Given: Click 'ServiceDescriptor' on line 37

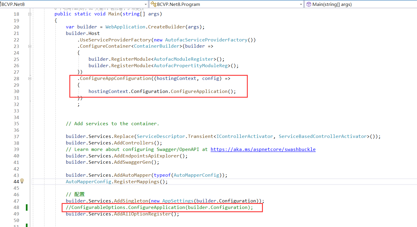Looking at the screenshot, I should [x=161, y=136].
